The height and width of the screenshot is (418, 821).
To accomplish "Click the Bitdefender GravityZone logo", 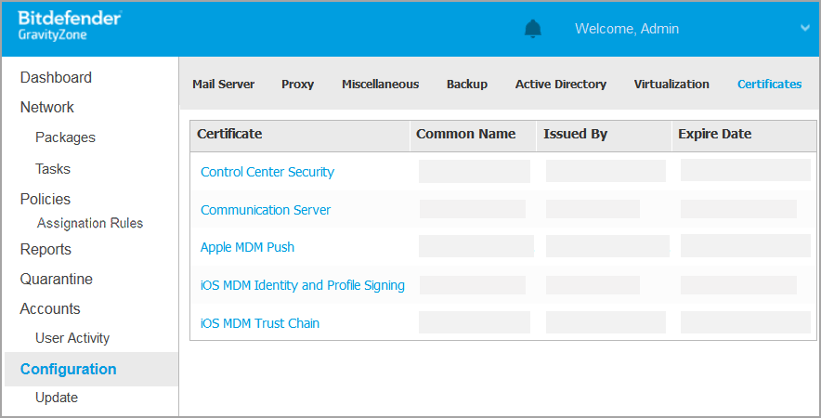I will pyautogui.click(x=70, y=26).
